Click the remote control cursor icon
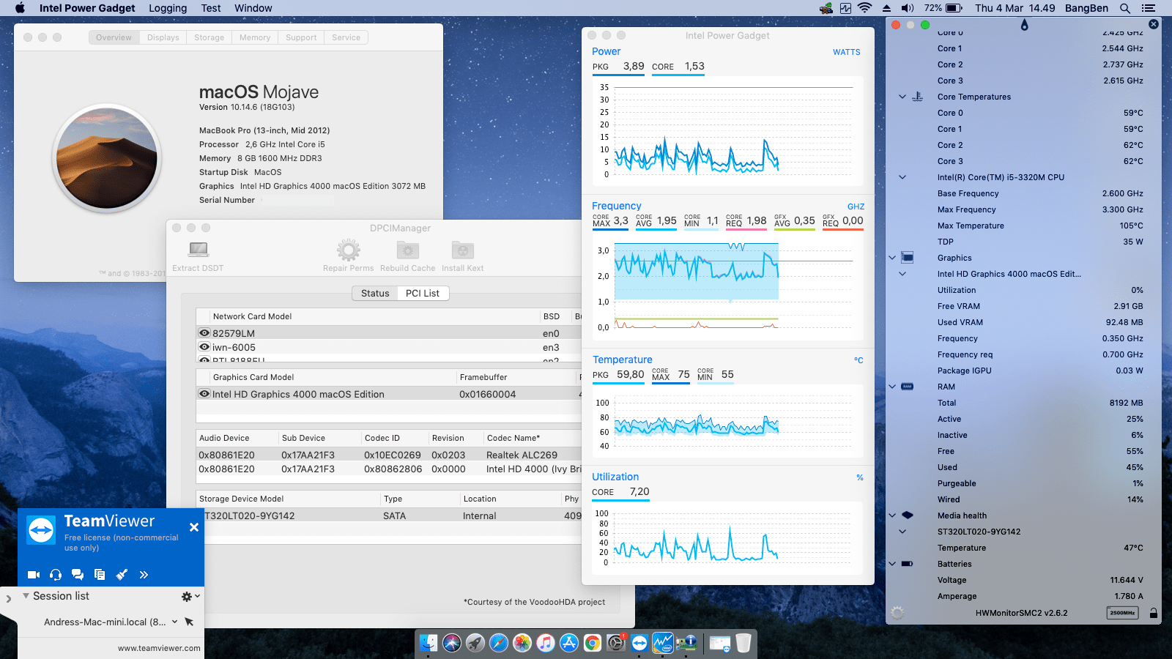This screenshot has height=659, width=1172. 189,622
